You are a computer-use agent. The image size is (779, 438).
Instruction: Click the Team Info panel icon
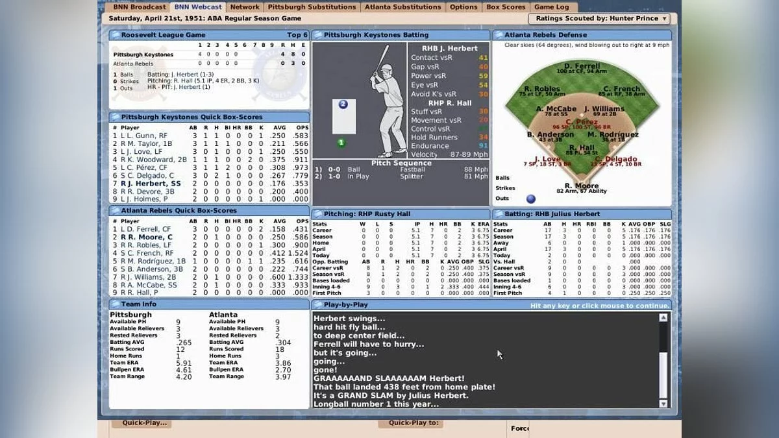coord(115,304)
